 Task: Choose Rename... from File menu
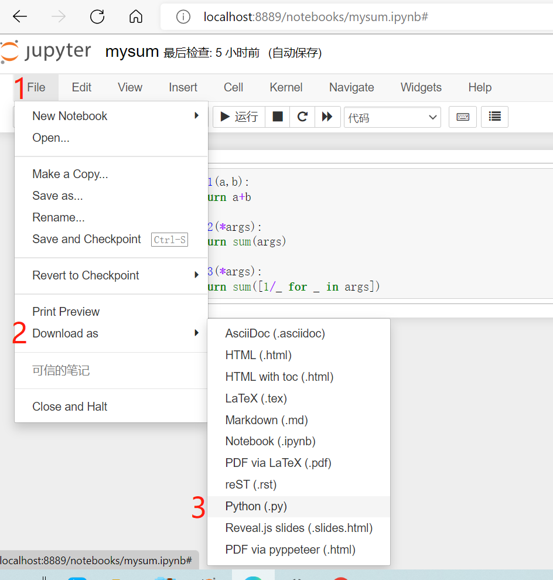111,217
